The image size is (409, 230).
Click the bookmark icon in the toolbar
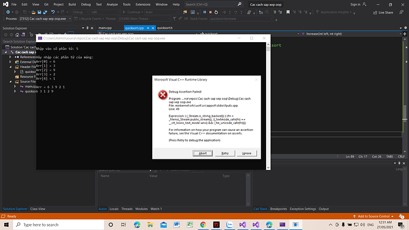tap(288, 12)
